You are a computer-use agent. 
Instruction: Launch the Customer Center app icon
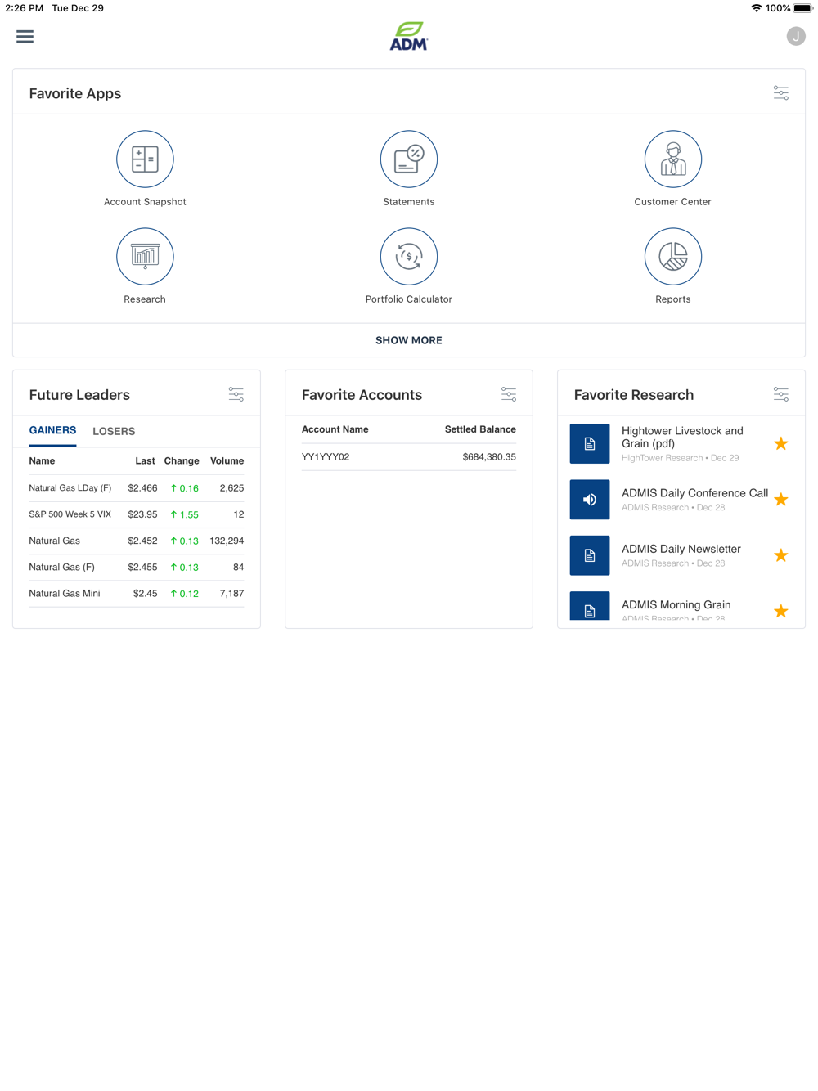[673, 159]
